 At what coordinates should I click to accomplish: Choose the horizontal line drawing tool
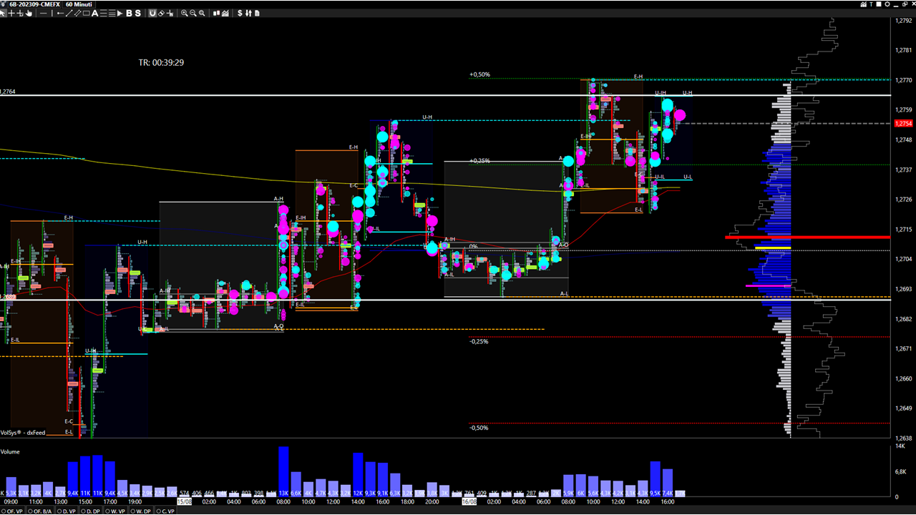tap(43, 13)
